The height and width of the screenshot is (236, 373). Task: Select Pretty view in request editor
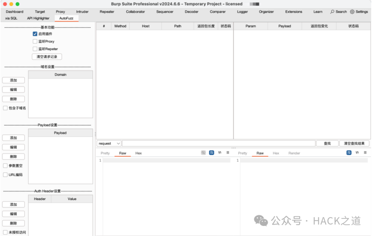point(105,153)
